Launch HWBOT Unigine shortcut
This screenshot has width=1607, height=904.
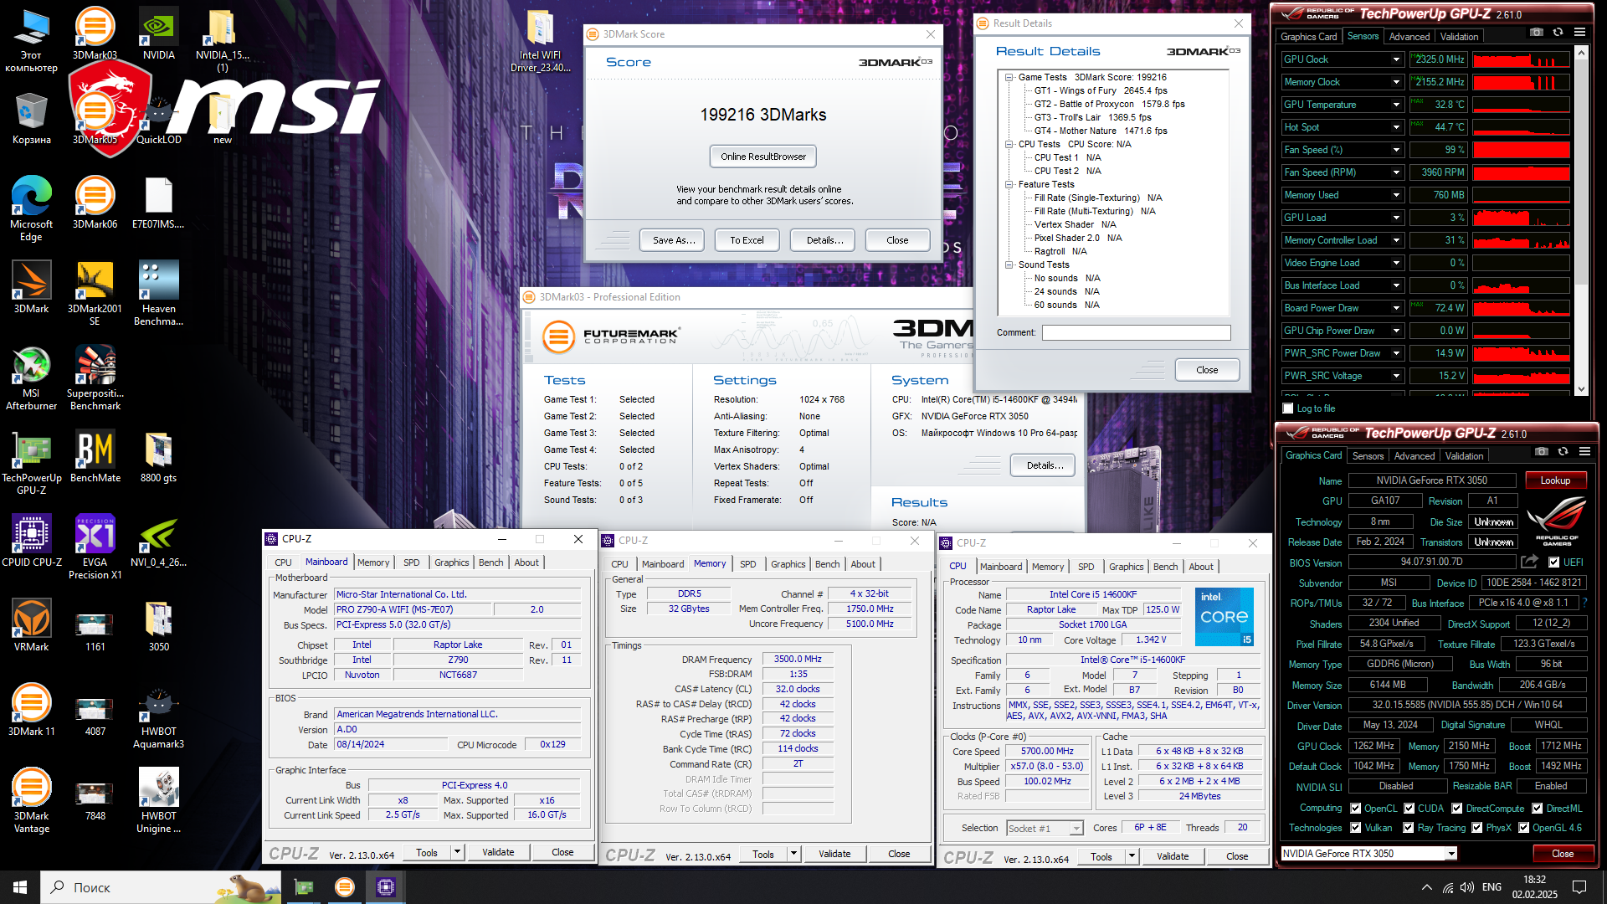(158, 800)
